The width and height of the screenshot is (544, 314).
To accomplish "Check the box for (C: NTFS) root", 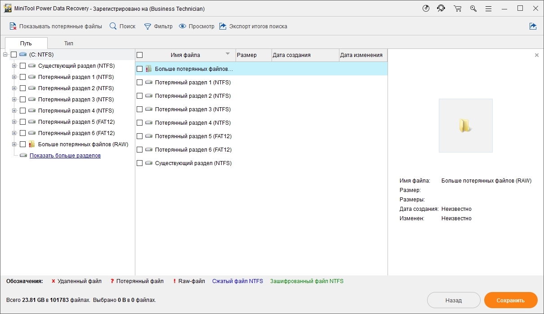I will coord(14,55).
